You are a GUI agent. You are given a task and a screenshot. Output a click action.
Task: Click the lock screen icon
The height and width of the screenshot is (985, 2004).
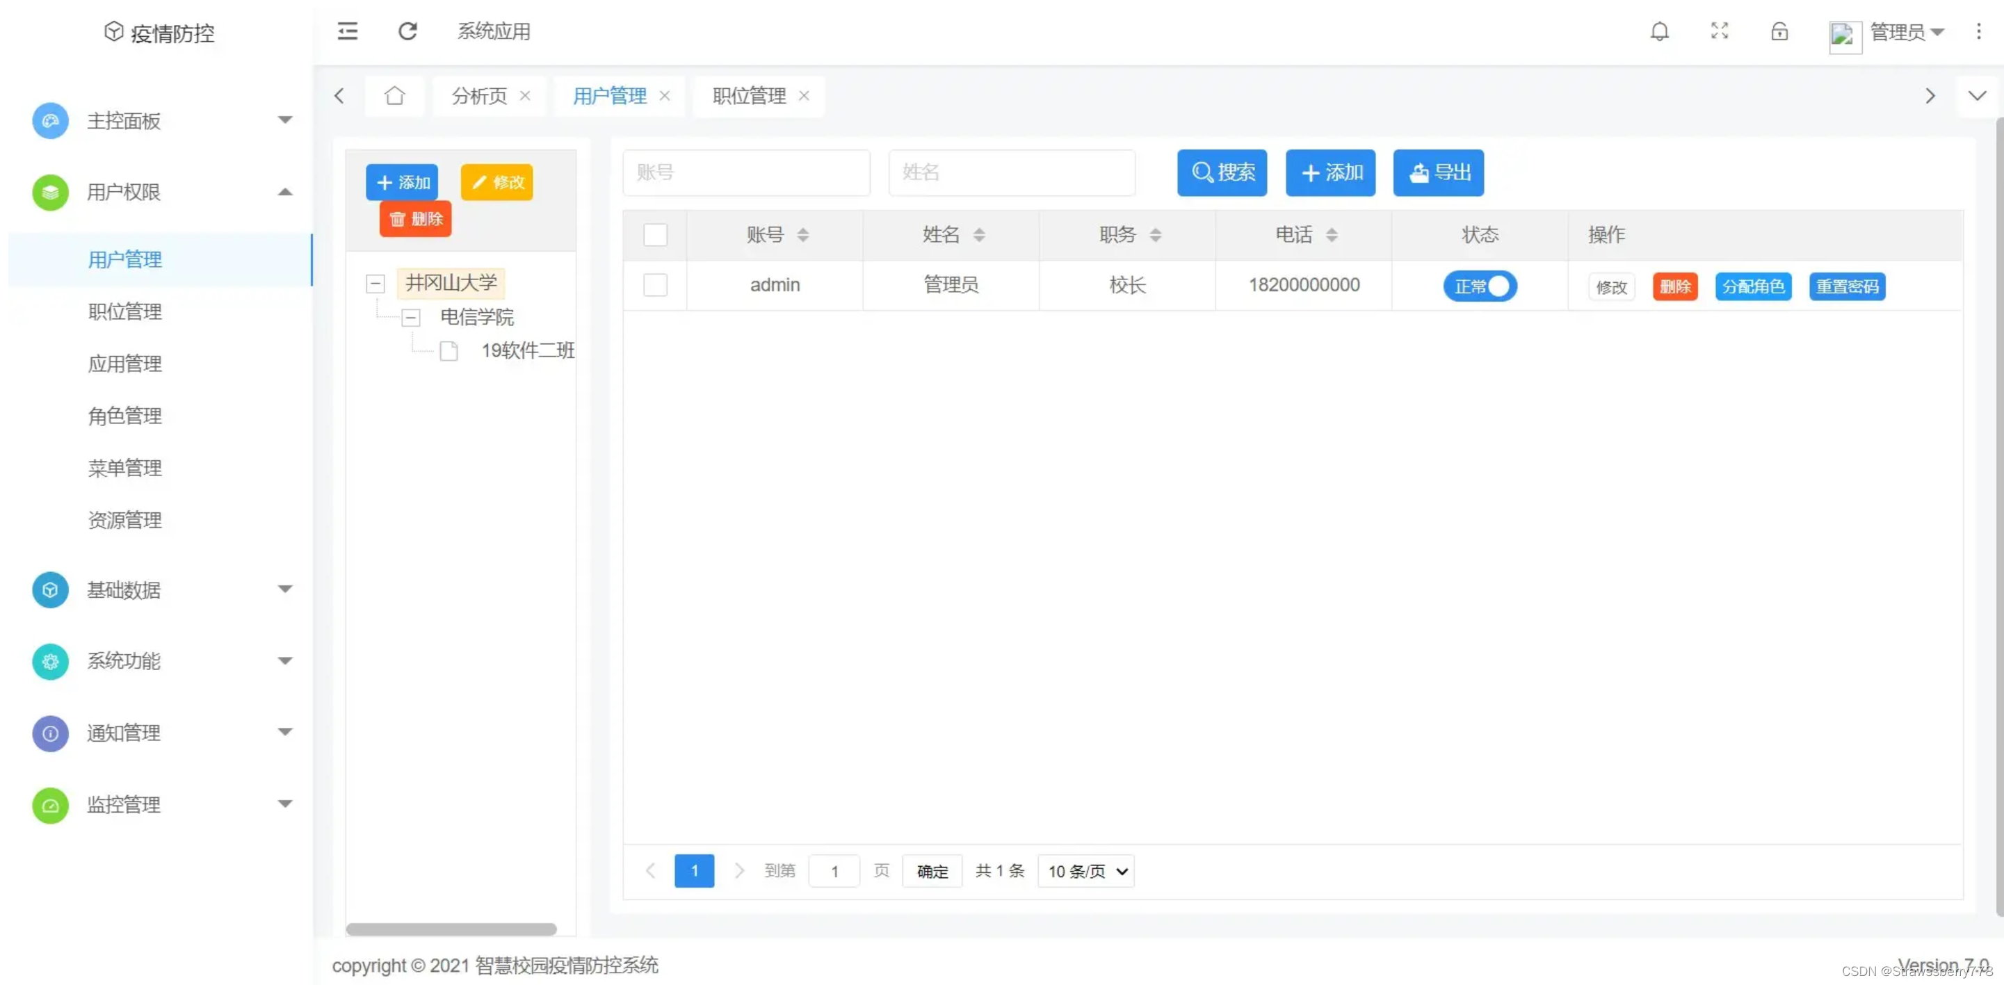click(x=1779, y=31)
